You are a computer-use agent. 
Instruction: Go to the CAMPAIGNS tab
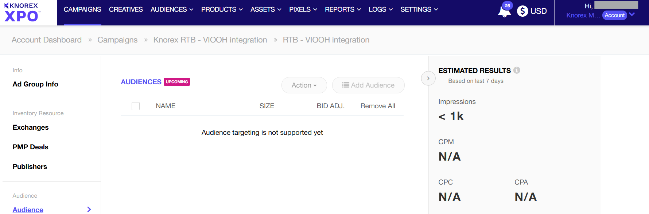(82, 9)
